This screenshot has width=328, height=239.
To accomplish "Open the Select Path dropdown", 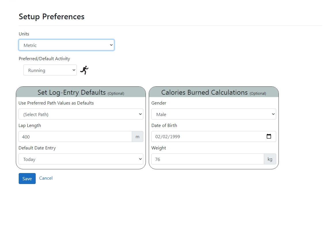I will tap(81, 114).
